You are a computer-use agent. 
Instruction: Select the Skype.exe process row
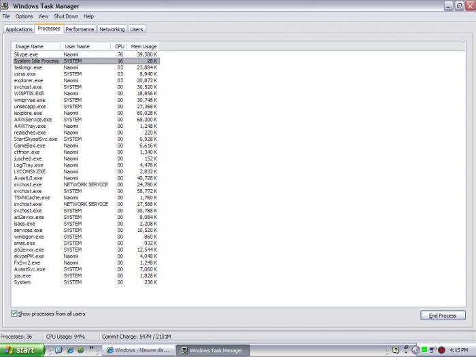86,54
